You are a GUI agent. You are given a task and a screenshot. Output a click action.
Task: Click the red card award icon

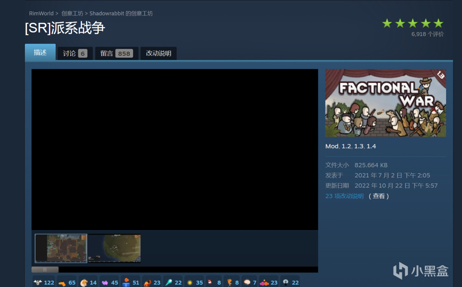(x=210, y=282)
